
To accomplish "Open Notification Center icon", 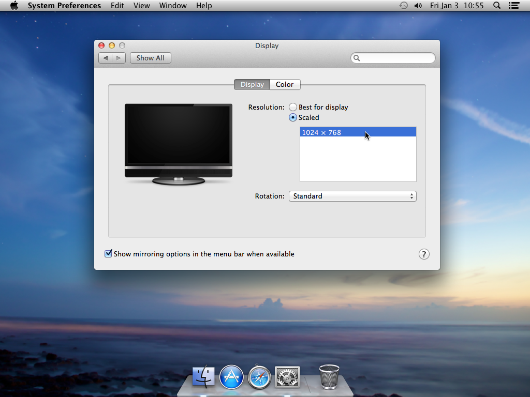I will (514, 5).
